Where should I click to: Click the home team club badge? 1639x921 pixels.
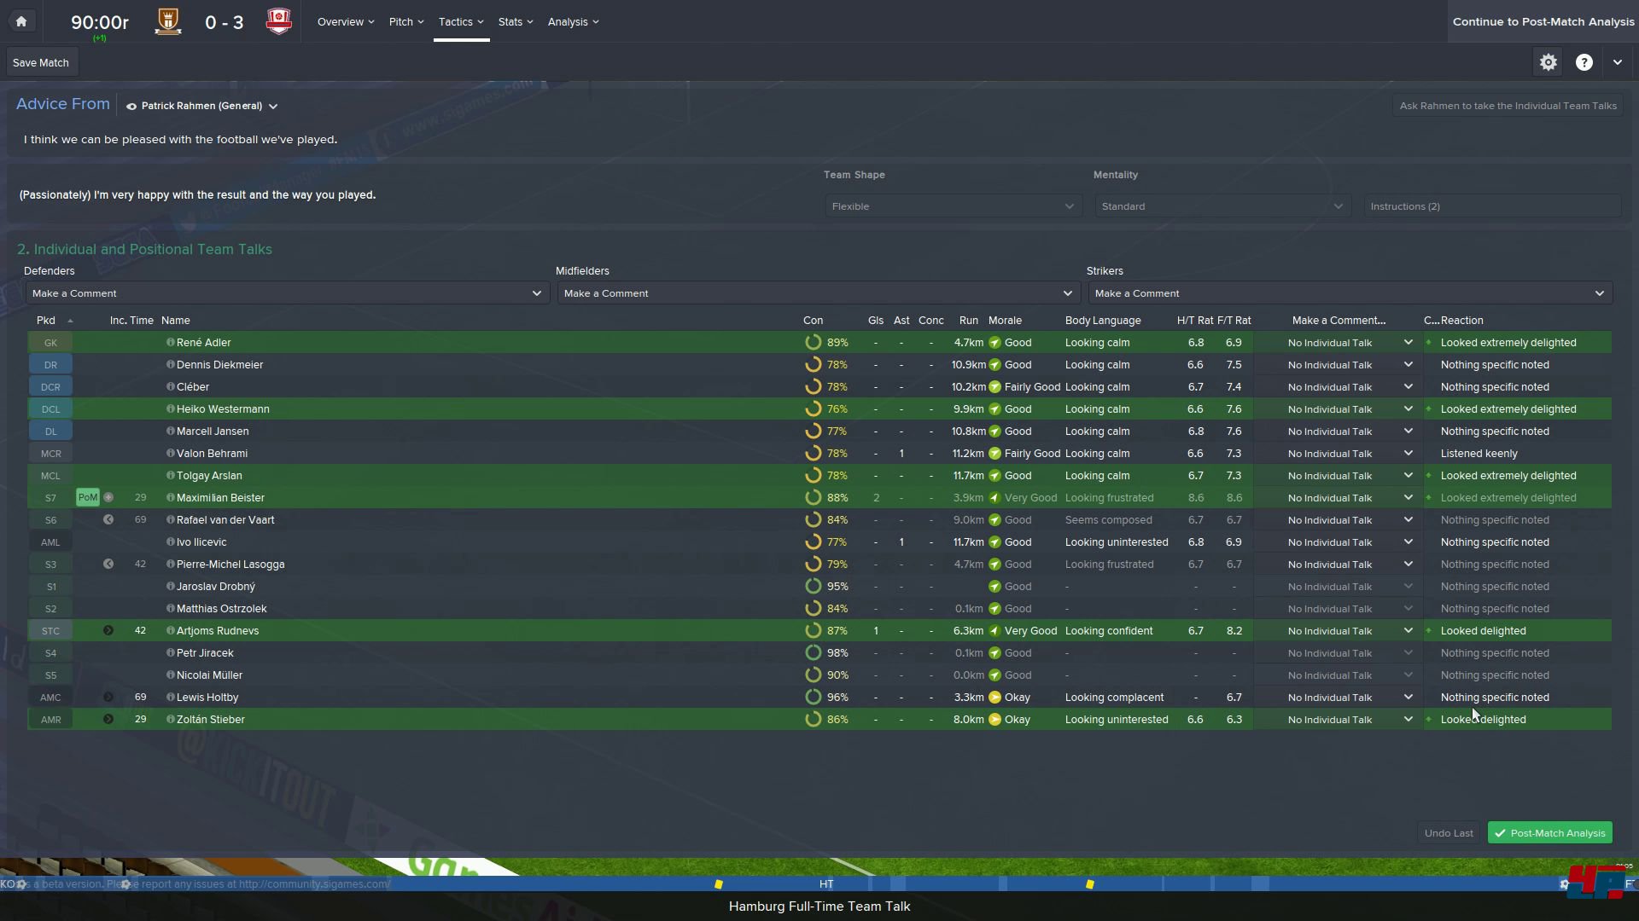pos(168,21)
